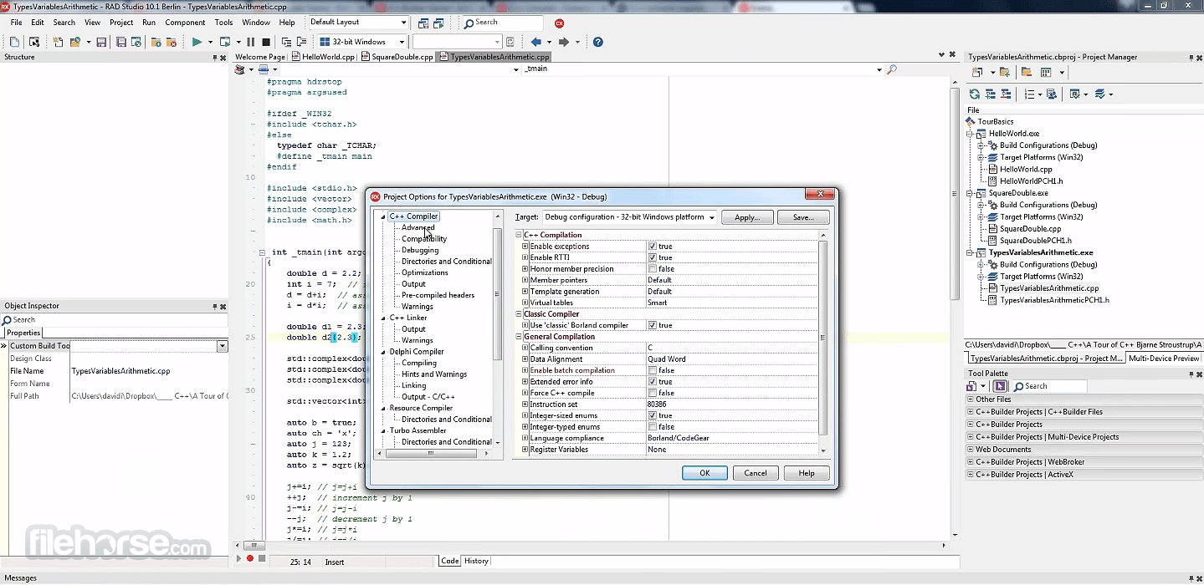Toggle Honor member precision checkbox

point(652,269)
